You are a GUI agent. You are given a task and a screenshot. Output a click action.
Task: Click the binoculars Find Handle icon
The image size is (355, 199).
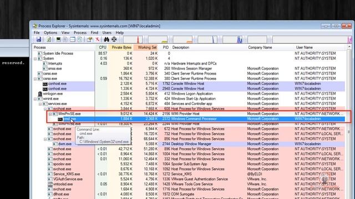(106, 39)
